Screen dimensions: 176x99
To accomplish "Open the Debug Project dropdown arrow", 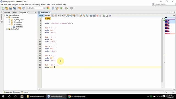I will (x=69, y=8).
